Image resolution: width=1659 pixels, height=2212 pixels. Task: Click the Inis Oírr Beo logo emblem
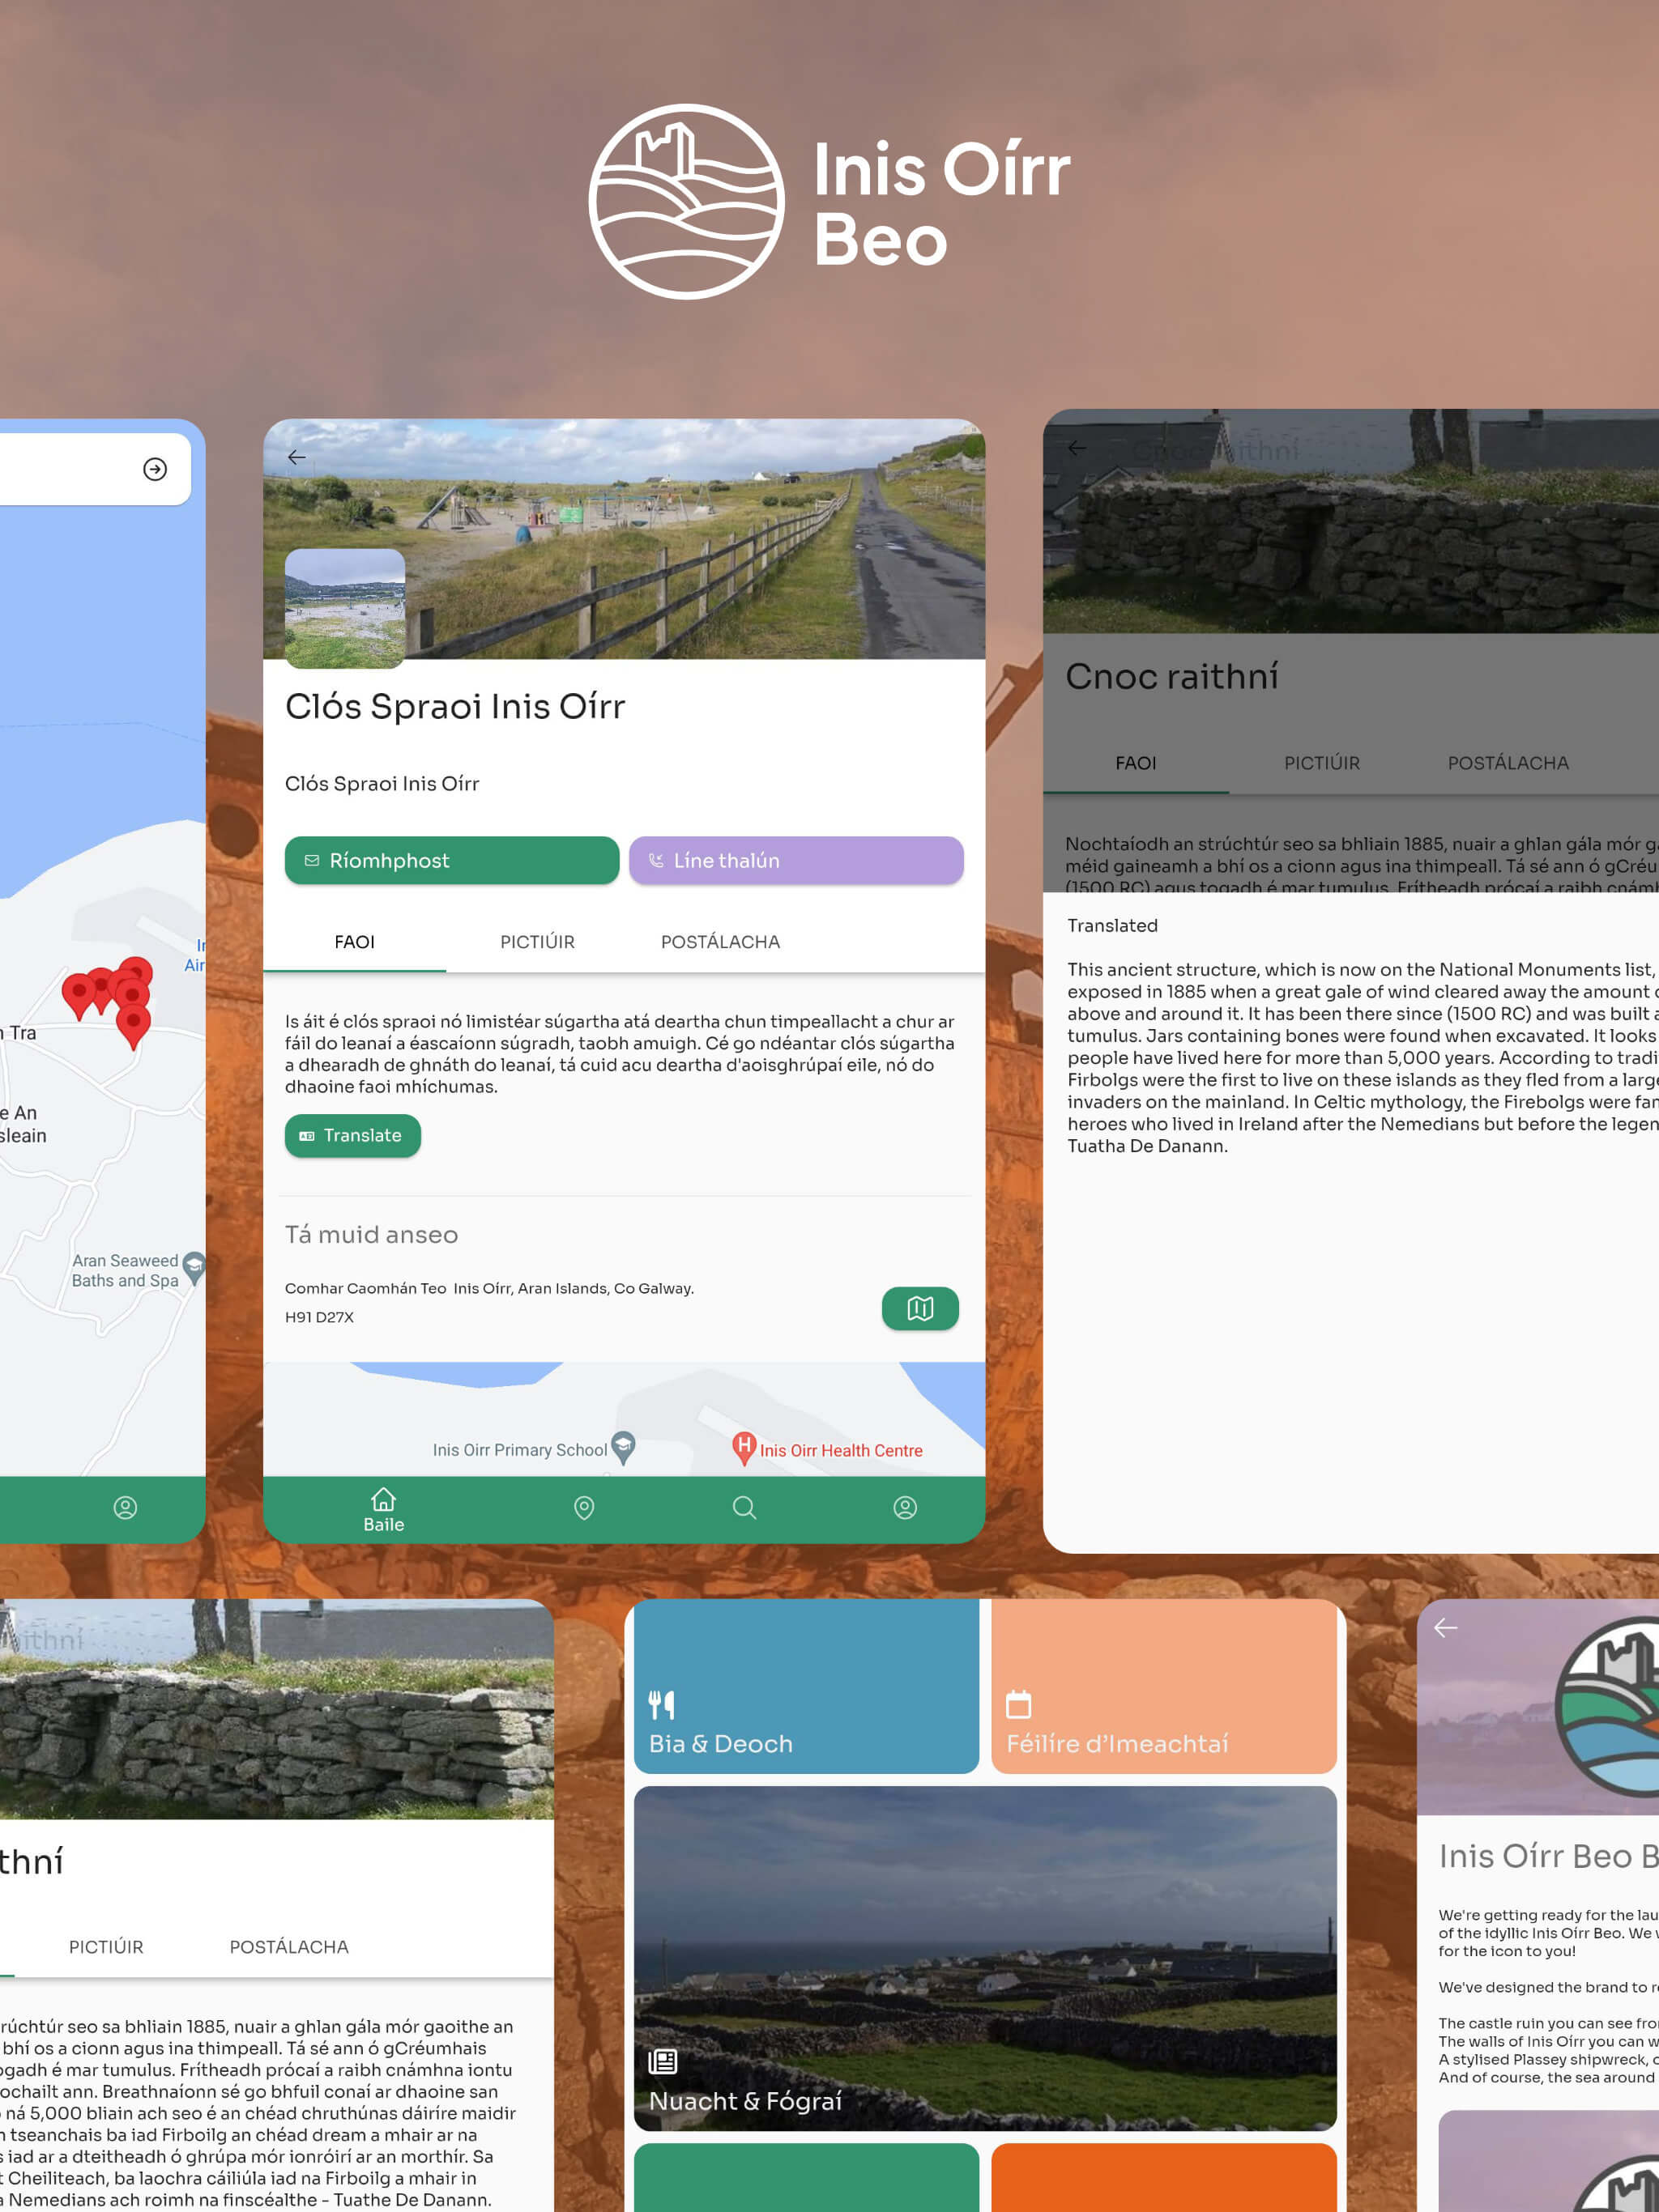point(686,201)
